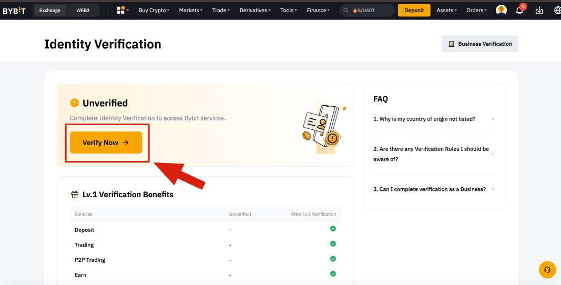Click the Unverified warning icon

point(75,103)
